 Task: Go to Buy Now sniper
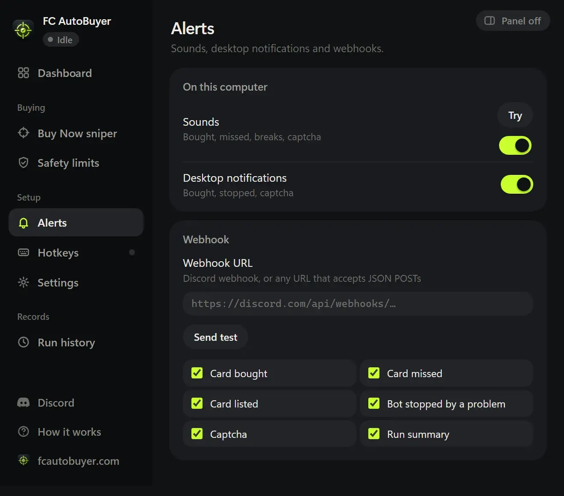(x=76, y=133)
